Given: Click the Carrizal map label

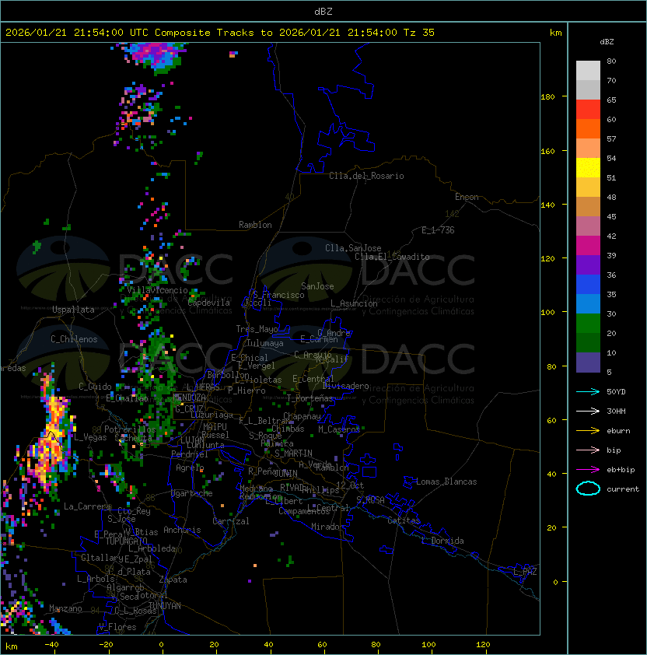Looking at the screenshot, I should click(230, 521).
